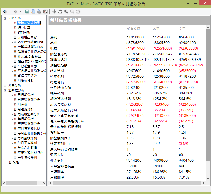Open 年週期分析 table
The width and height of the screenshot is (211, 194).
click(26, 119)
